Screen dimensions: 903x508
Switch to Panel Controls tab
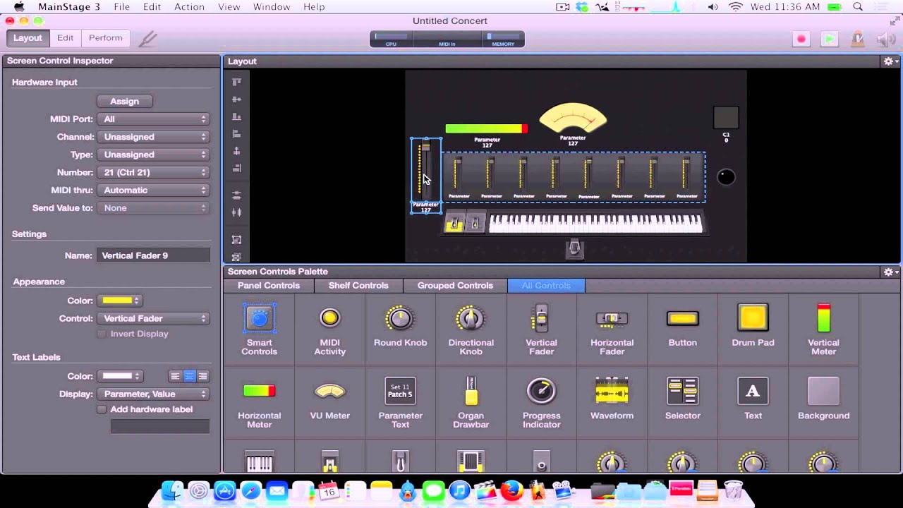(x=269, y=286)
